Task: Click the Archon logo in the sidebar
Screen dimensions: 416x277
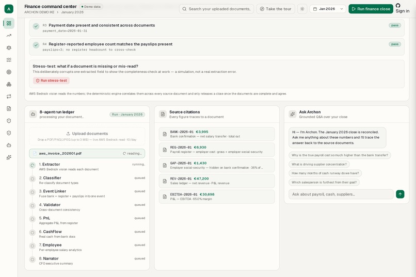Action: click(9, 9)
